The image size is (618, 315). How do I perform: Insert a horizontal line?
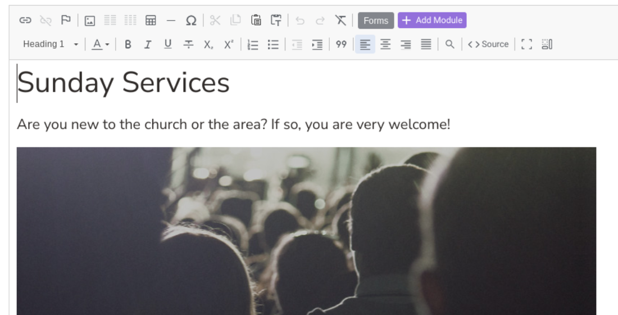coord(171,20)
